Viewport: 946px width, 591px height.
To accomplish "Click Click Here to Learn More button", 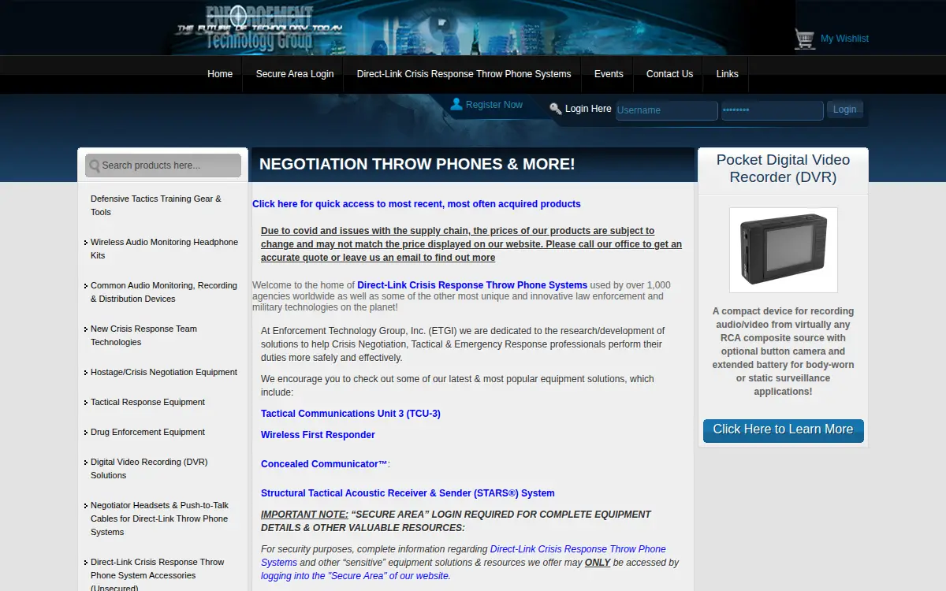I will tap(784, 430).
